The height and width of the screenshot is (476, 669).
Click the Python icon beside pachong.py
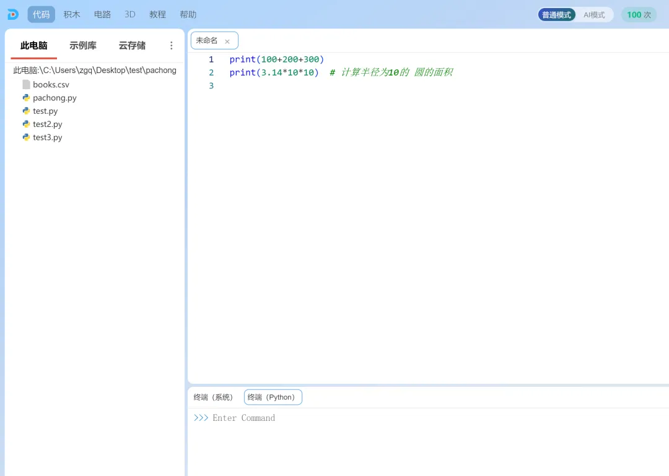pyautogui.click(x=26, y=98)
